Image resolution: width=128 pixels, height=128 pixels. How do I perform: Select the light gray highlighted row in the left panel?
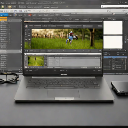click(10, 51)
